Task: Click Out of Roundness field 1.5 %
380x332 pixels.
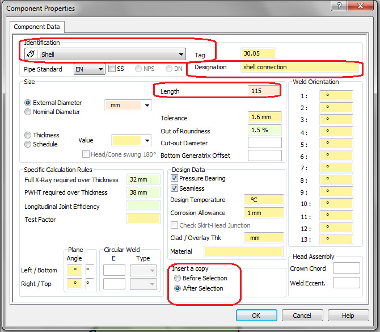Action: tap(265, 130)
